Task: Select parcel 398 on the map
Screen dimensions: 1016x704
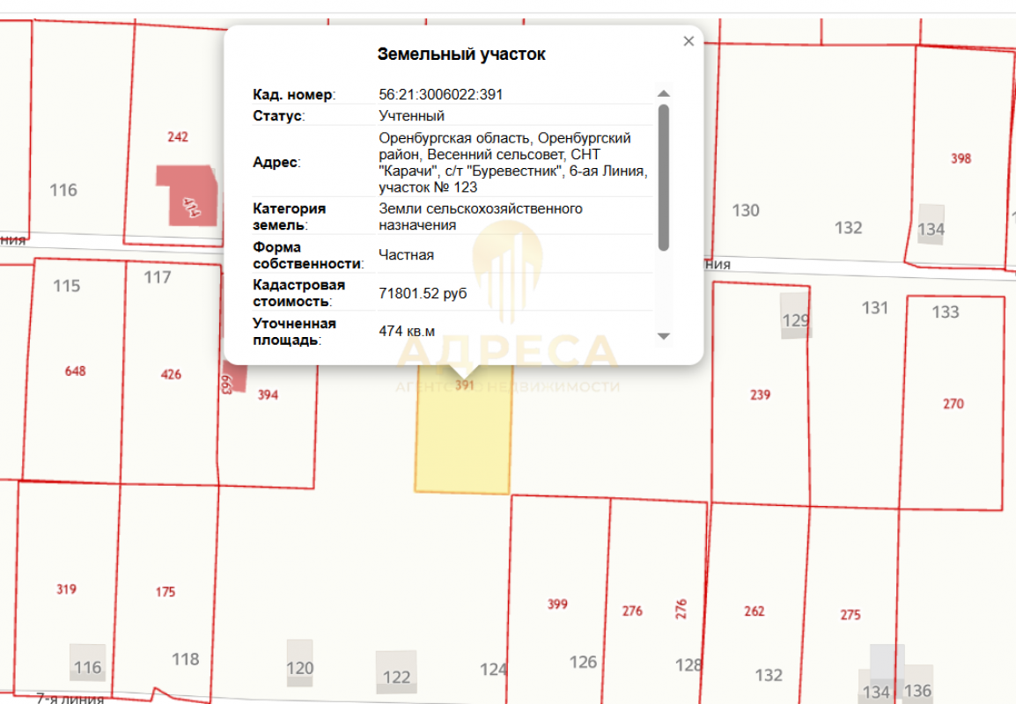Action: pos(961,158)
